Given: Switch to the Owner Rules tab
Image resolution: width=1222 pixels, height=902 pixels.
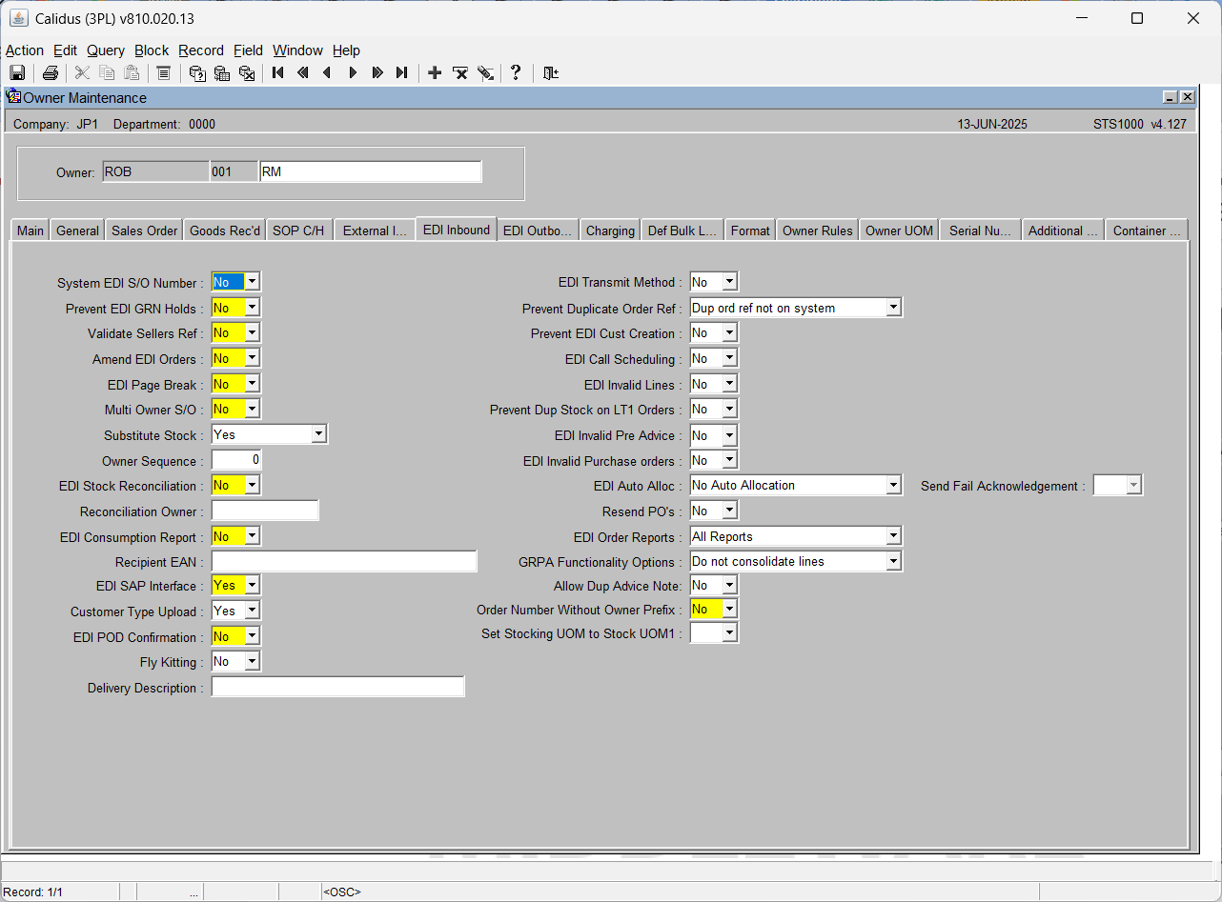Looking at the screenshot, I should pyautogui.click(x=817, y=231).
